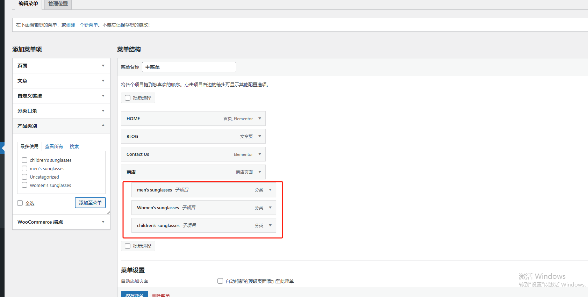Open the 查看所有 tab
588x297 pixels.
[54, 146]
